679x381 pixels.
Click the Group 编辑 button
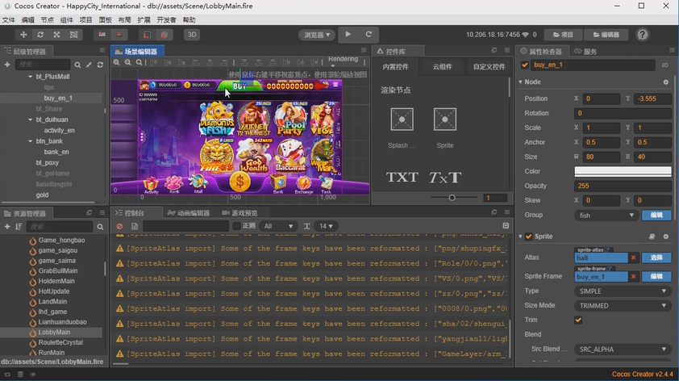point(656,216)
